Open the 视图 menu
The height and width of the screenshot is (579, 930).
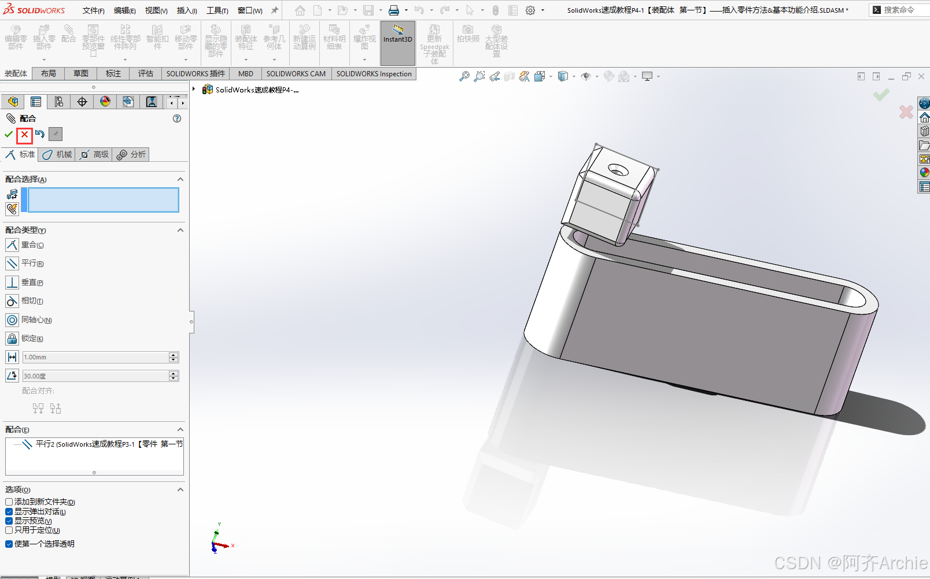click(156, 10)
